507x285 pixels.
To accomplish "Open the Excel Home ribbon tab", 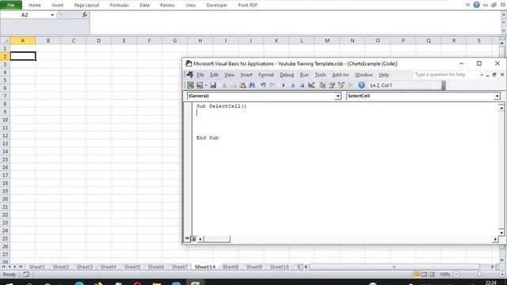I will pos(35,6).
